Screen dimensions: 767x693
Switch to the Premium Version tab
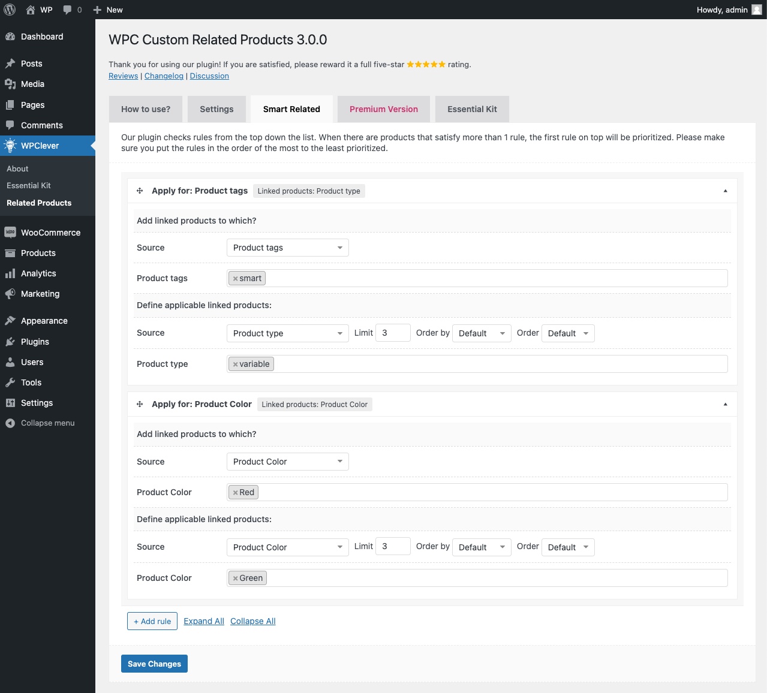384,109
